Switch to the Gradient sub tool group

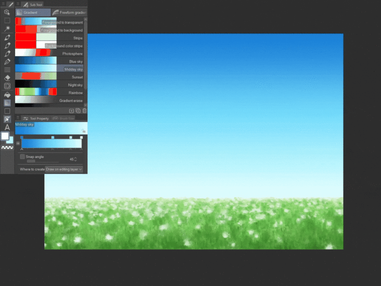coord(33,12)
